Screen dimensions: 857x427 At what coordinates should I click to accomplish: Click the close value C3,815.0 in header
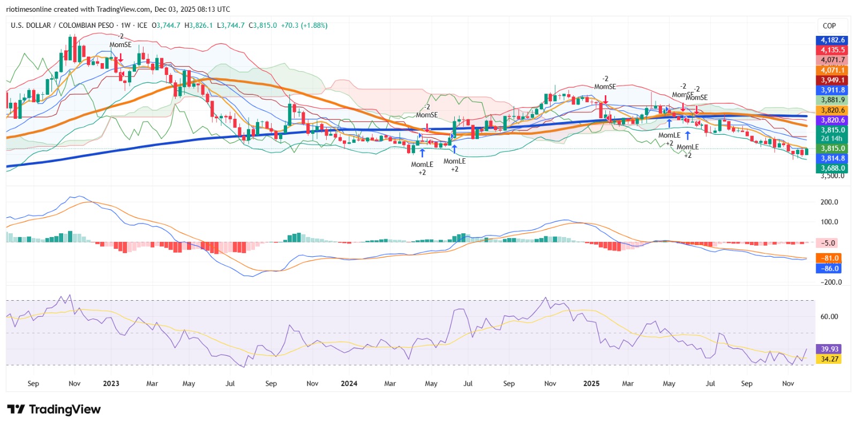[x=262, y=25]
